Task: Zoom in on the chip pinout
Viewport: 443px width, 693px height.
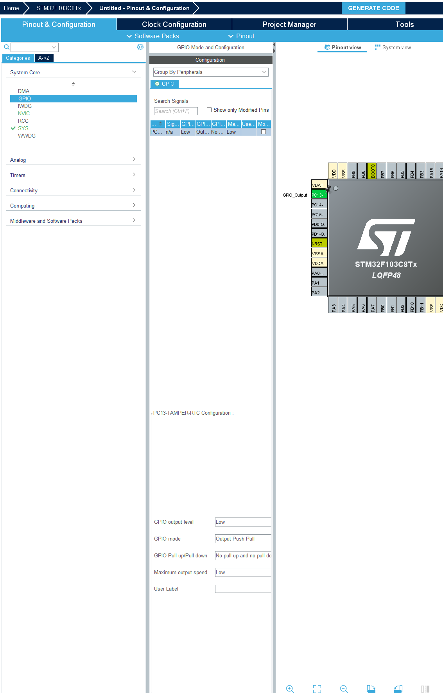Action: click(x=290, y=689)
